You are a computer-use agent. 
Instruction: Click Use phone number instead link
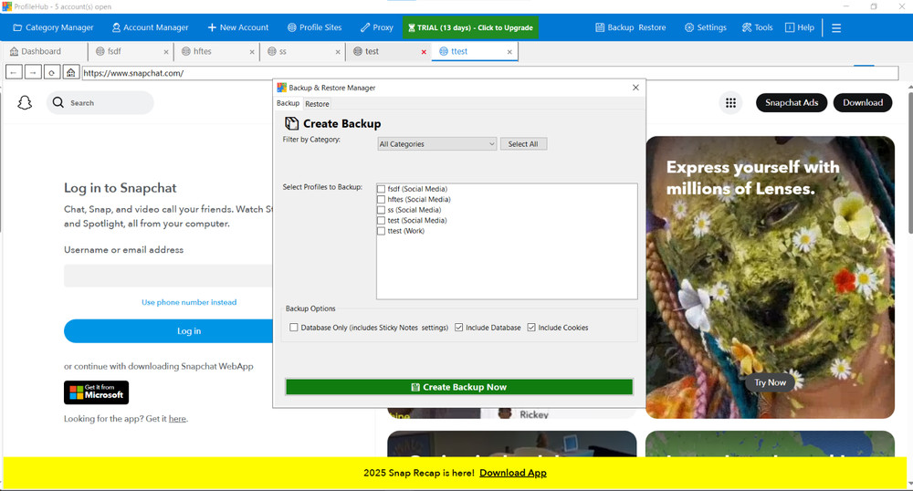pyautogui.click(x=189, y=302)
